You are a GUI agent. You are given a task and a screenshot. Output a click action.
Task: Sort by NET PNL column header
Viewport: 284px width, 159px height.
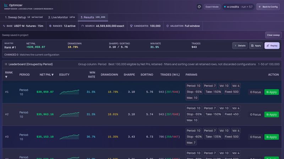[47, 75]
